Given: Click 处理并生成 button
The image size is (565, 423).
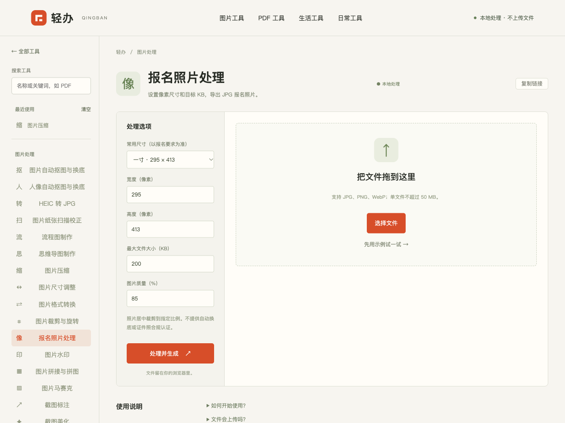Looking at the screenshot, I should (170, 353).
